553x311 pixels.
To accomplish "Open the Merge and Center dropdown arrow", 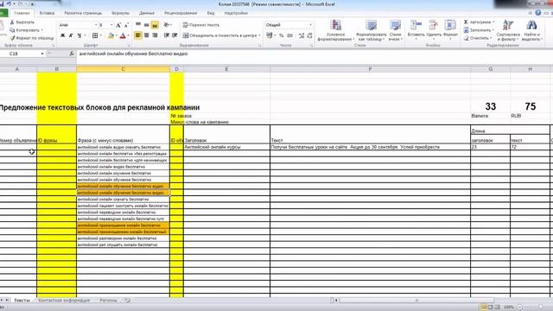I will 259,35.
